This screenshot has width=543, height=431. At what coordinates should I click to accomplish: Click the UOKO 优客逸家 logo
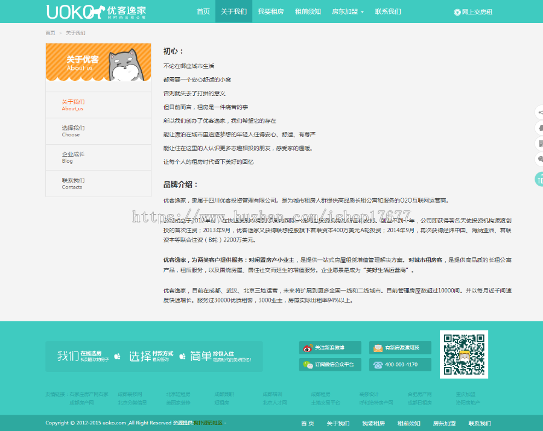click(x=97, y=12)
